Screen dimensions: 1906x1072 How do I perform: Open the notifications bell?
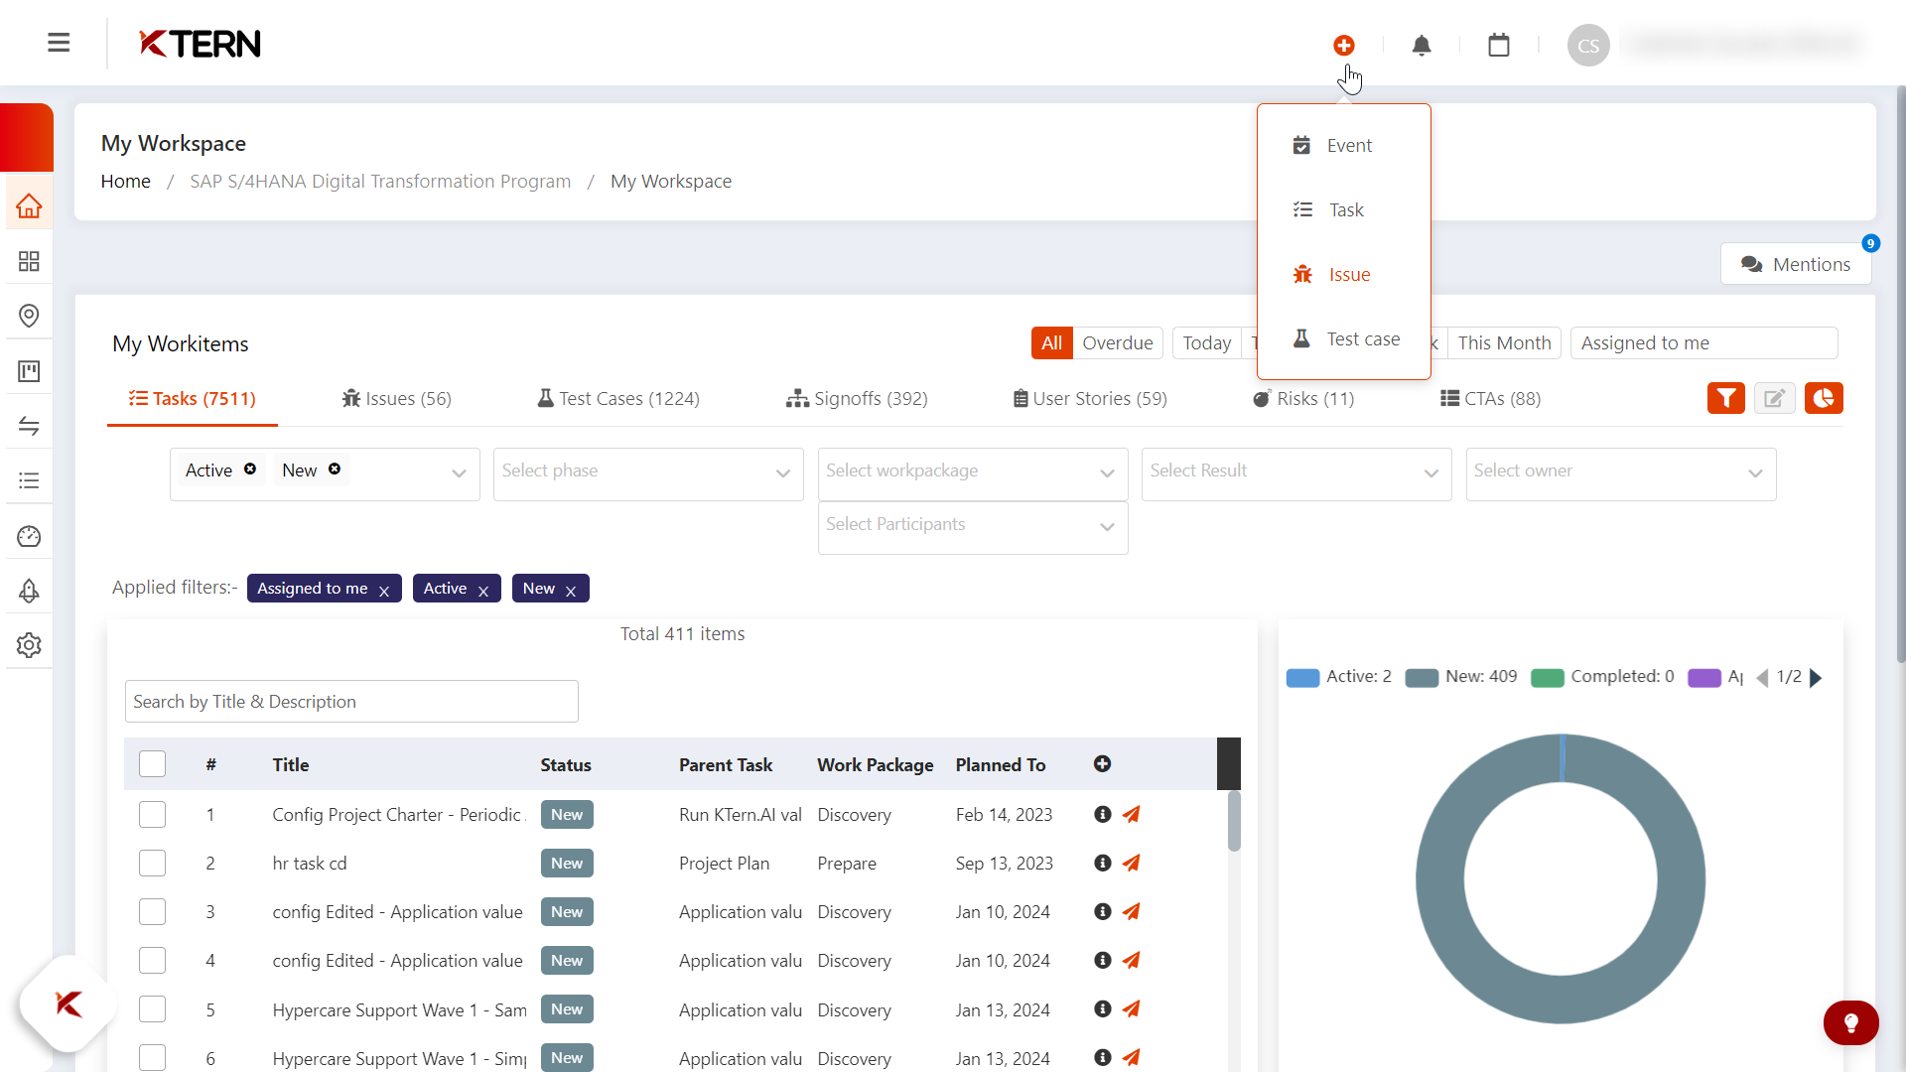point(1422,46)
